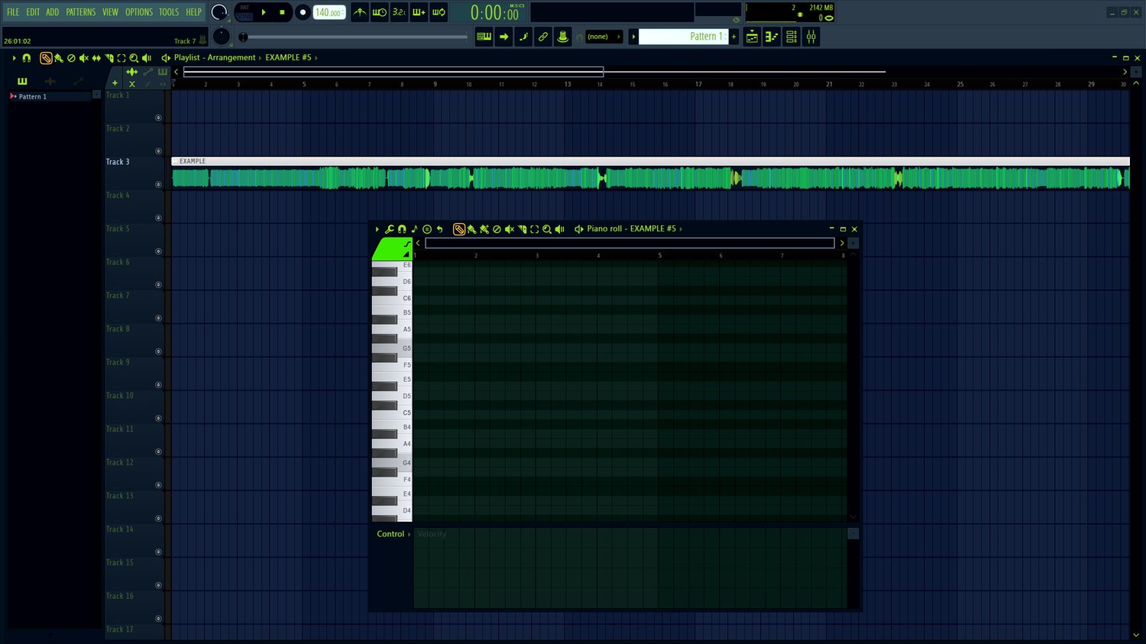
Task: Toggle metronome button
Action: click(x=359, y=12)
